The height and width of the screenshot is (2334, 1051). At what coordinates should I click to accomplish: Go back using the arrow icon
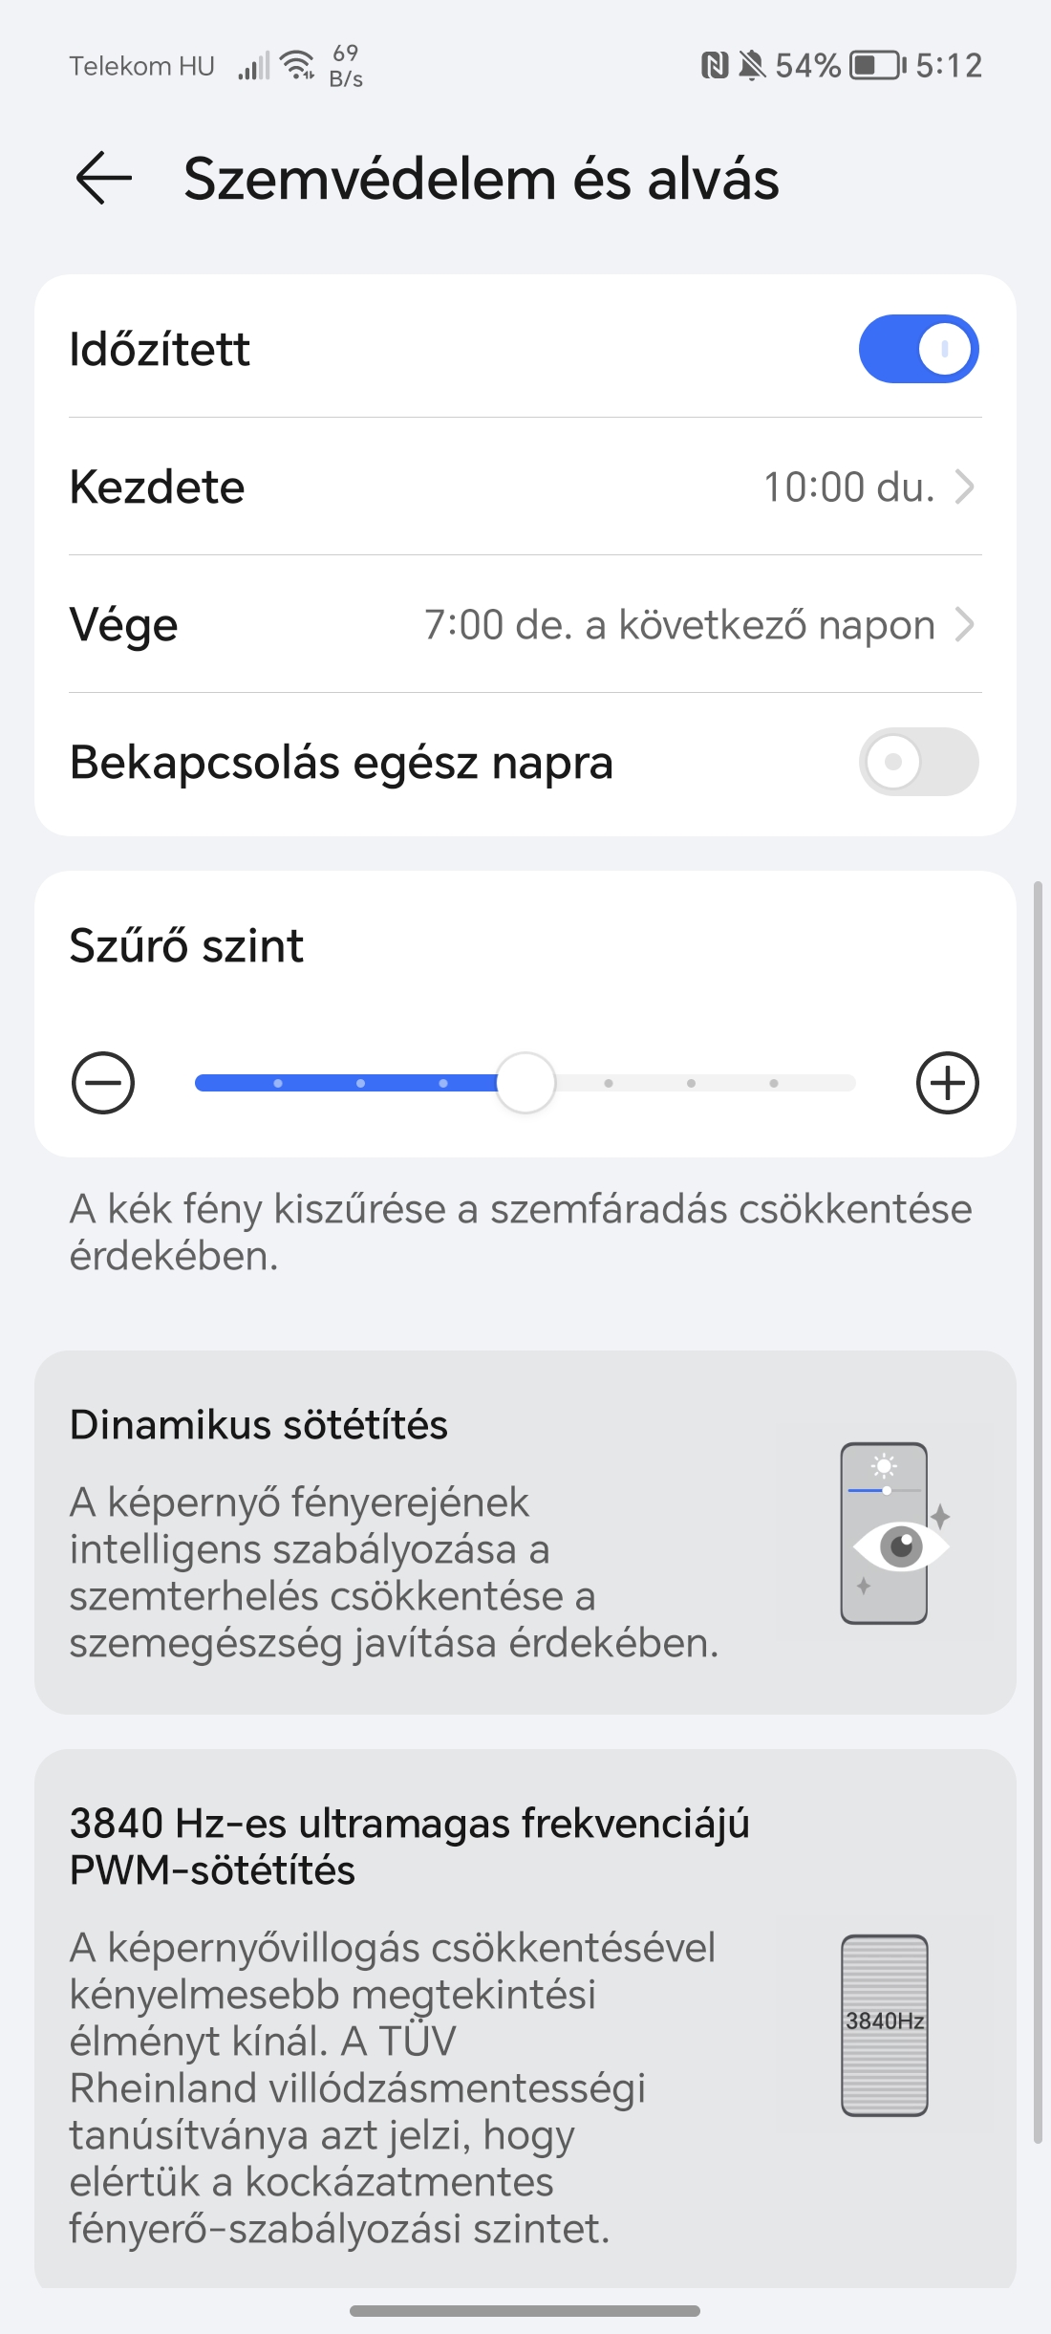click(x=103, y=178)
